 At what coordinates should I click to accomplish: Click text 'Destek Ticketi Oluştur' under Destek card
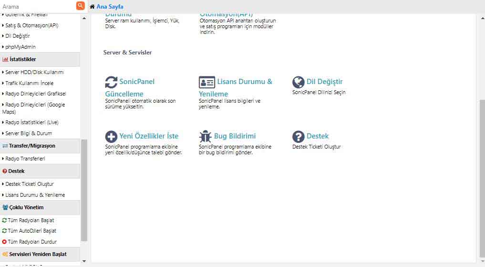[317, 147]
